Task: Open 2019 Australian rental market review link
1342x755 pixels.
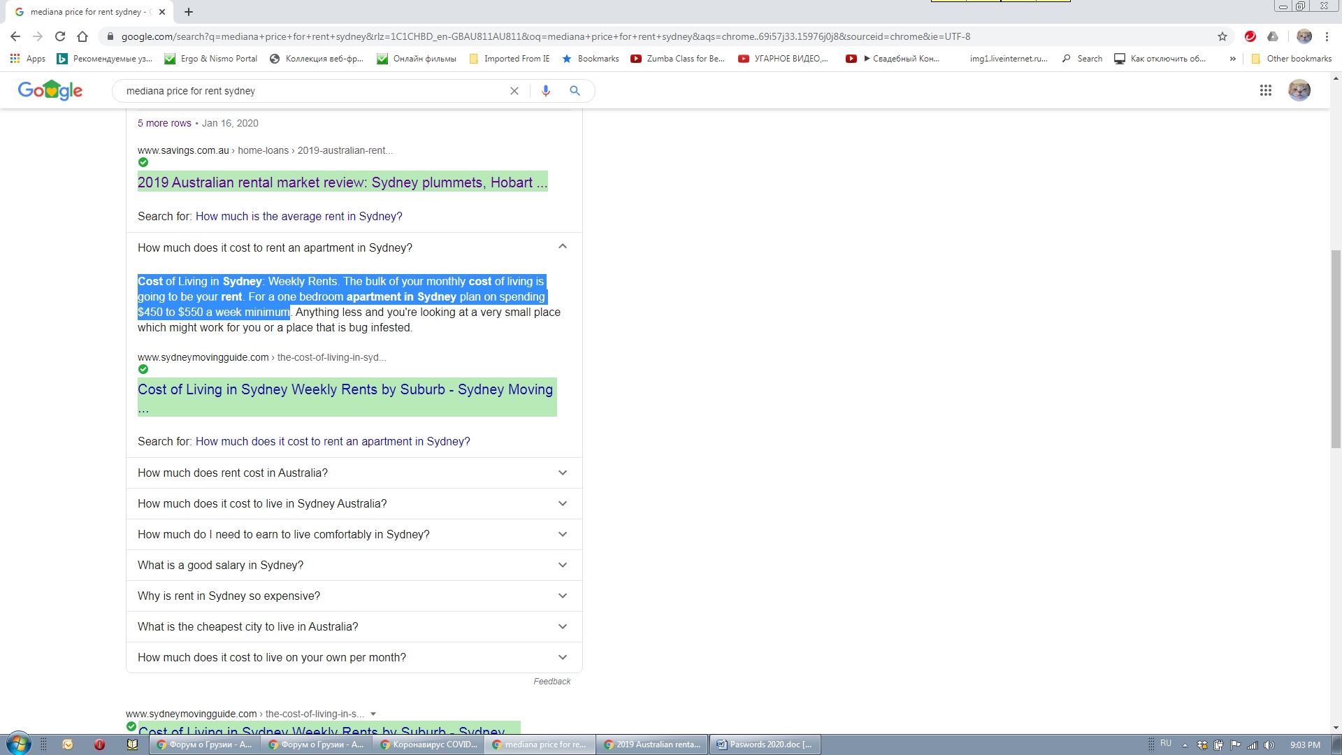Action: click(x=342, y=182)
